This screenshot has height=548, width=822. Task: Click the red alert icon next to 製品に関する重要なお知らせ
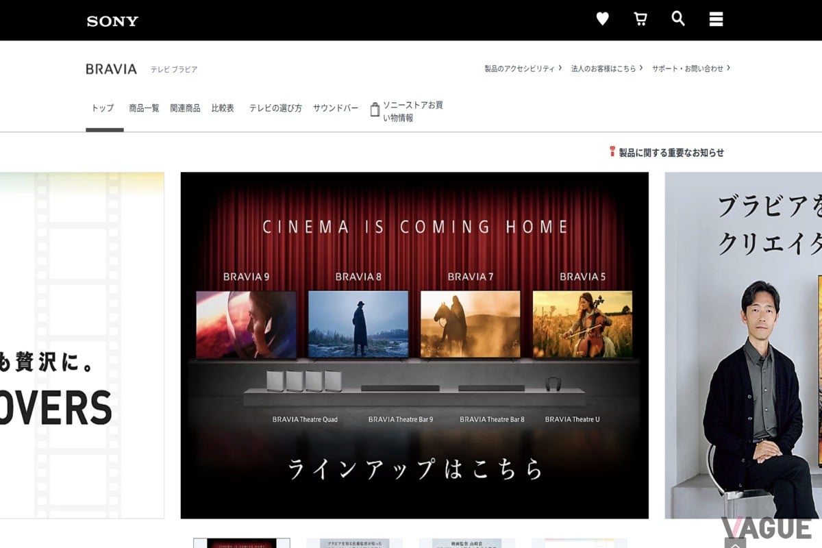pos(612,152)
